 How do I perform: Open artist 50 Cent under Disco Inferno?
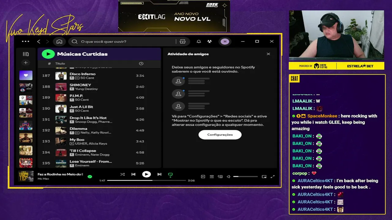tap(87, 78)
